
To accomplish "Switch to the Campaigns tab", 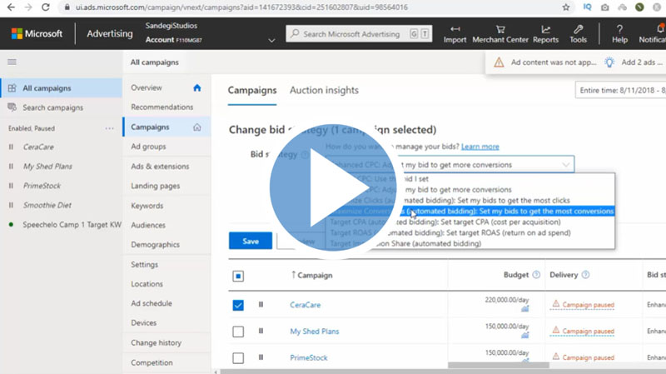I will 252,90.
